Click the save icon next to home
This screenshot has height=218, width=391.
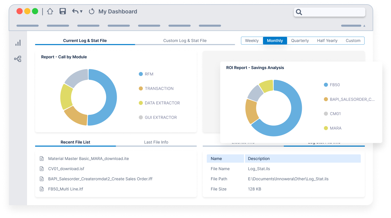[x=62, y=11]
